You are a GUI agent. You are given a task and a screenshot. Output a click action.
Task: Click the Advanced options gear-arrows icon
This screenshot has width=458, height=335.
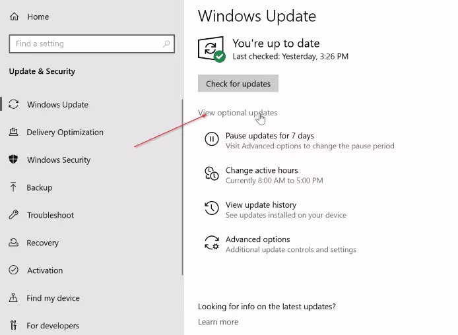pos(211,243)
